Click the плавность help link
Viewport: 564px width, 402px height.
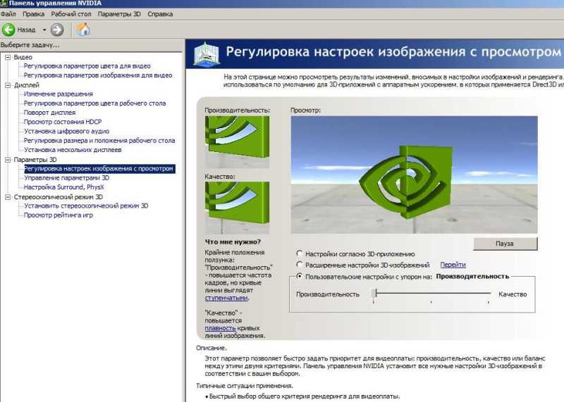(220, 328)
